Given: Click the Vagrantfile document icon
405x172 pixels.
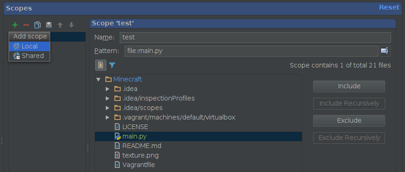Looking at the screenshot, I should point(118,165).
